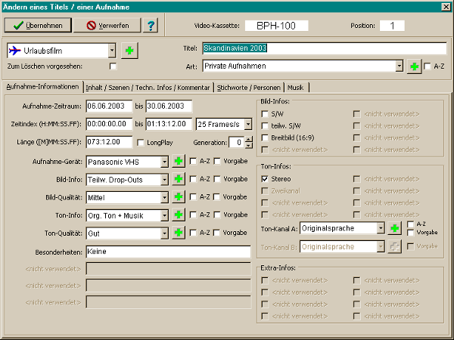Enable the Breitbild (16:9) checkbox
454x340 pixels.
(265, 138)
